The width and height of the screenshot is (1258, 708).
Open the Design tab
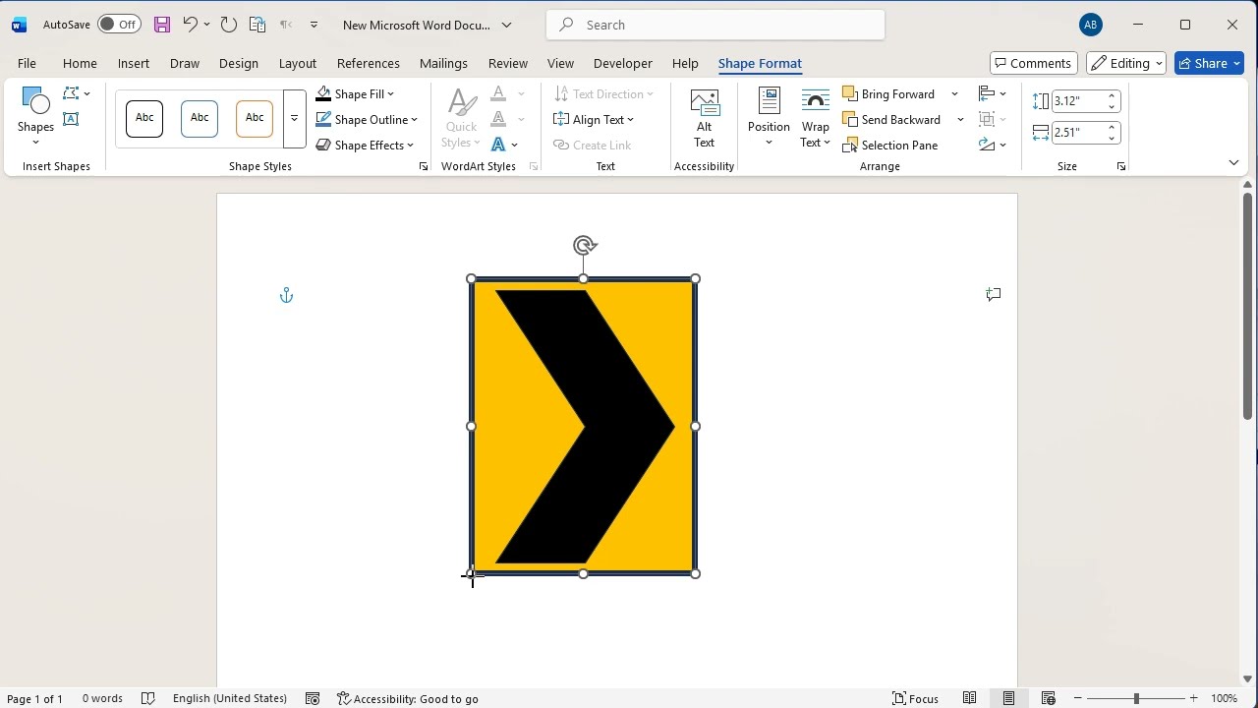(x=239, y=63)
